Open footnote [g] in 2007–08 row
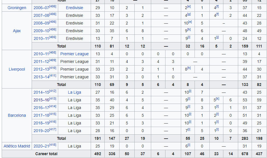Viewport: 267px width, 158px height. click(189, 14)
